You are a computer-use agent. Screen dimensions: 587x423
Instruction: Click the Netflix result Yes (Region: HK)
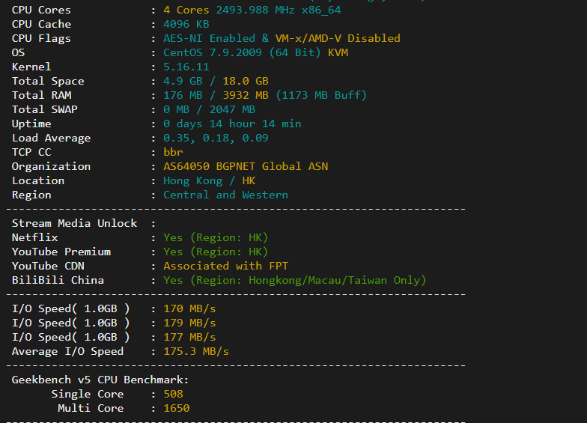tap(216, 238)
